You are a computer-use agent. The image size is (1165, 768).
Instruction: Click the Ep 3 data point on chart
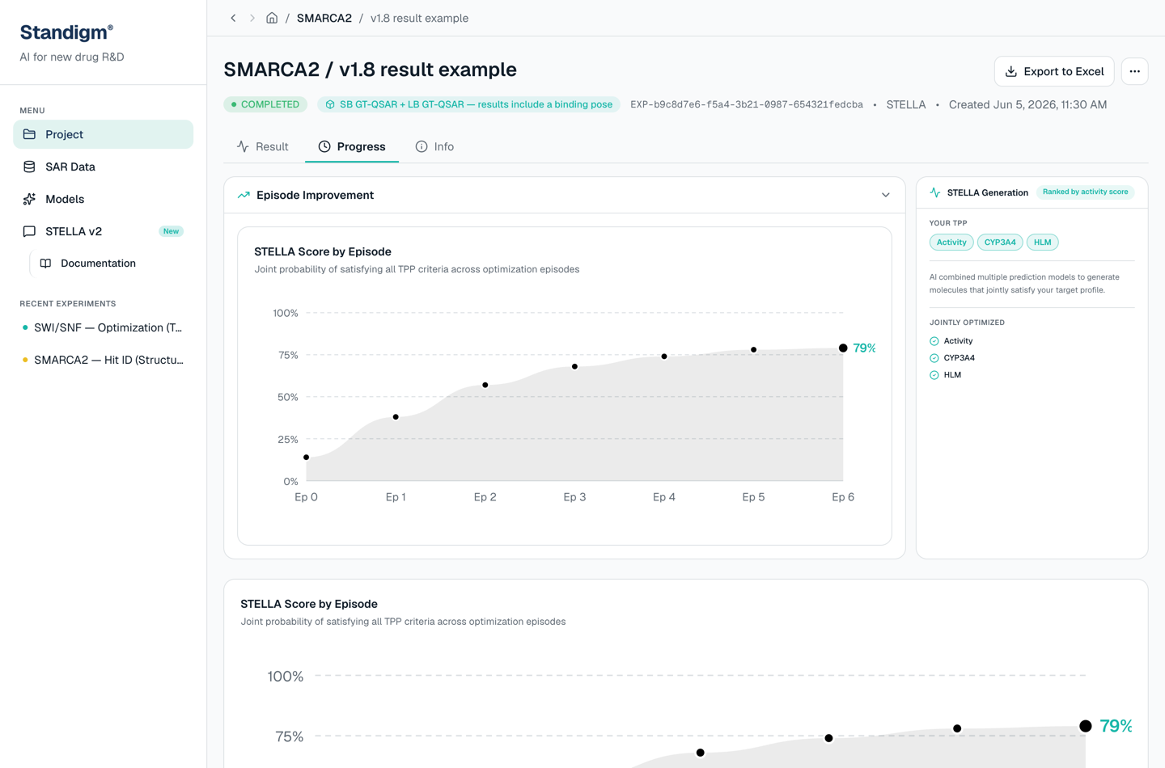[x=575, y=367]
